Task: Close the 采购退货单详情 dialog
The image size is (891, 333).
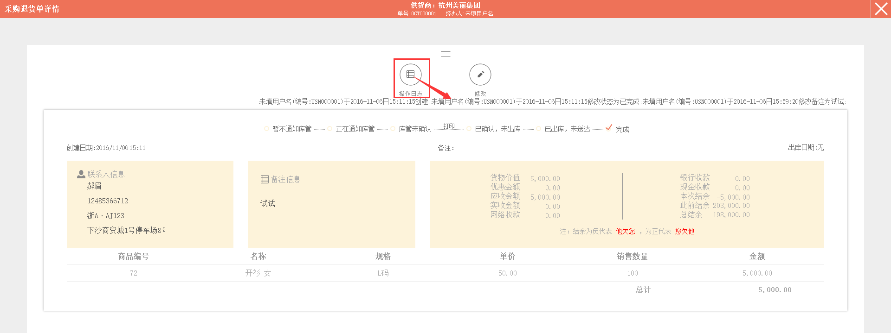Action: click(881, 9)
